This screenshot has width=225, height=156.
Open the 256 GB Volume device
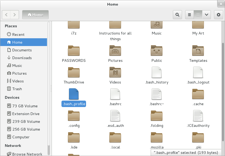(x=24, y=129)
